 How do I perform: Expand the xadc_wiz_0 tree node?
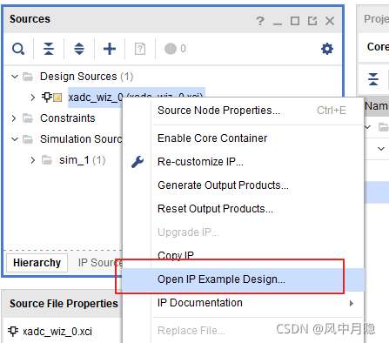coord(33,98)
